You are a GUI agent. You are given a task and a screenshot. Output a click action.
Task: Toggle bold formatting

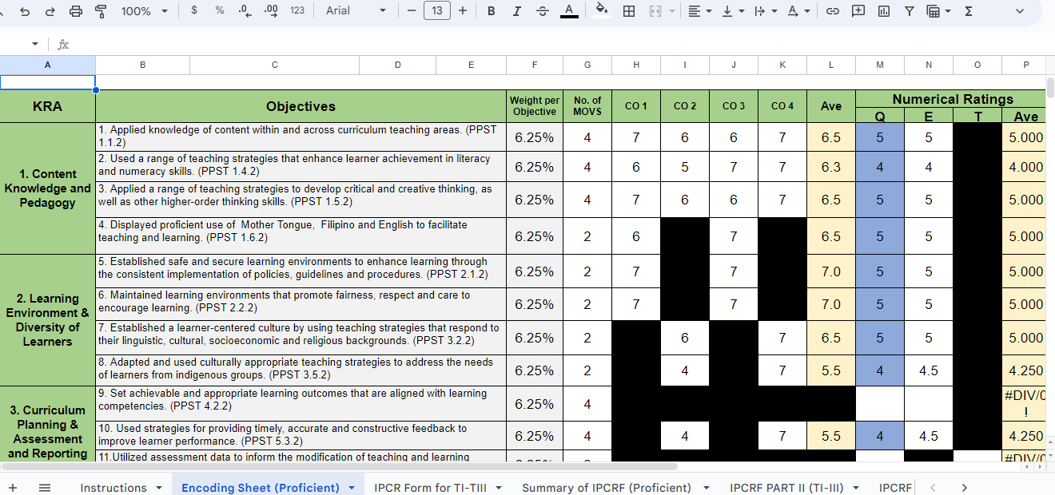point(491,10)
